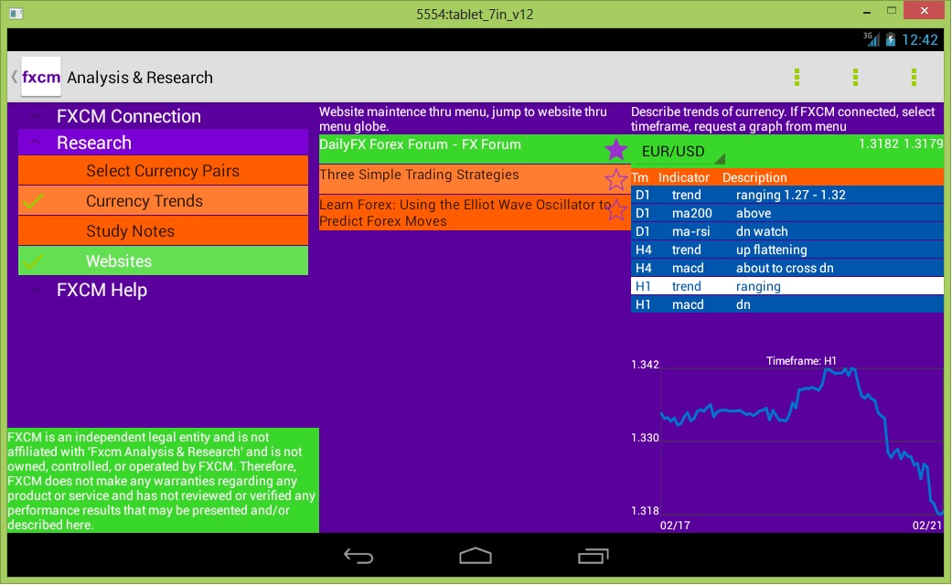Image resolution: width=952 pixels, height=585 pixels.
Task: Click the EUR/USD H1 price chart
Action: coord(801,441)
